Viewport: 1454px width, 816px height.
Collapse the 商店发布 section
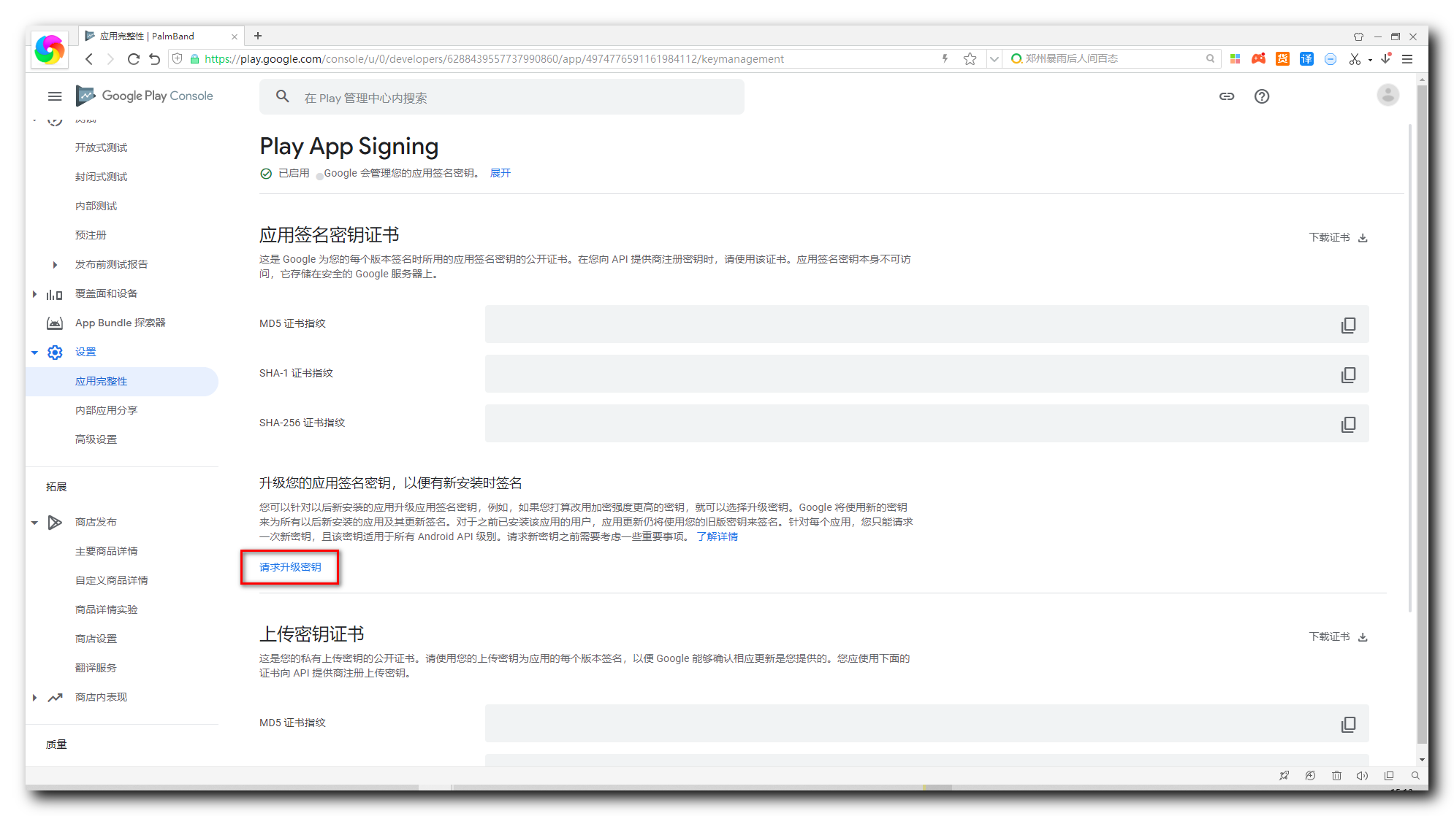point(34,522)
